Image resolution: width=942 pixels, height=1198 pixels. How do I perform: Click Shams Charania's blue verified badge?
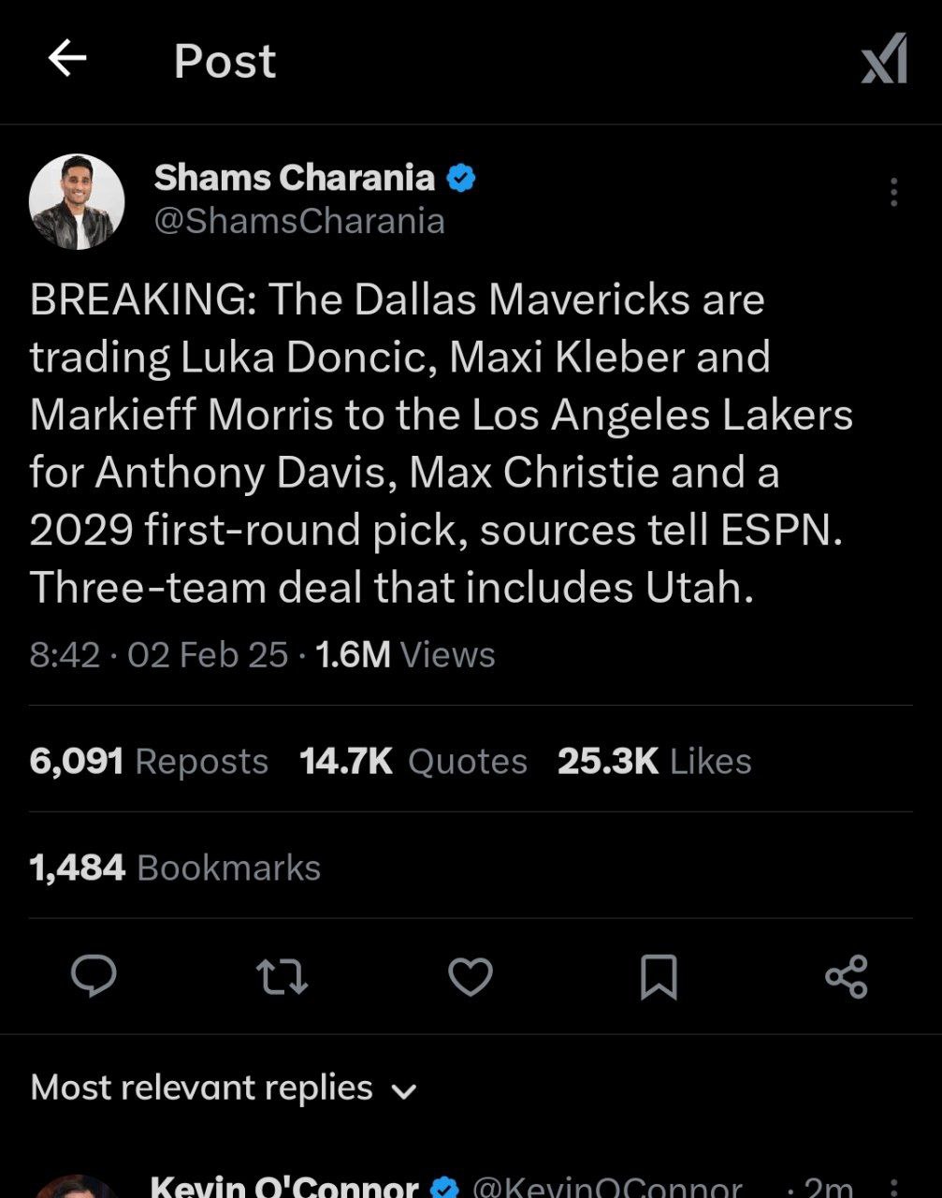coord(460,178)
